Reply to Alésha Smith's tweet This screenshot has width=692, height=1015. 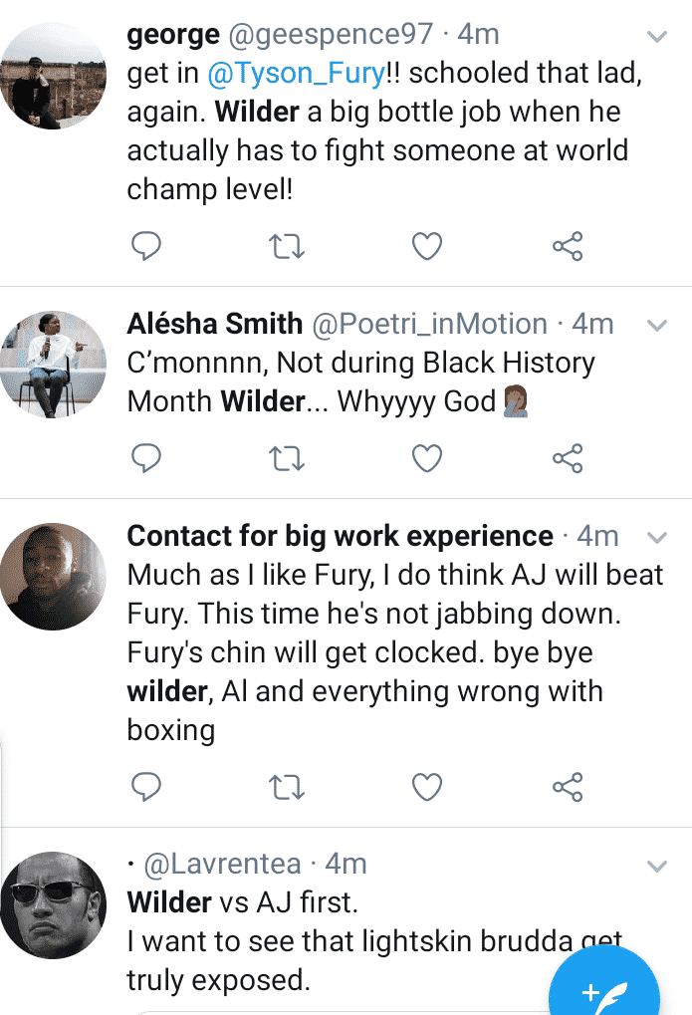[x=146, y=458]
